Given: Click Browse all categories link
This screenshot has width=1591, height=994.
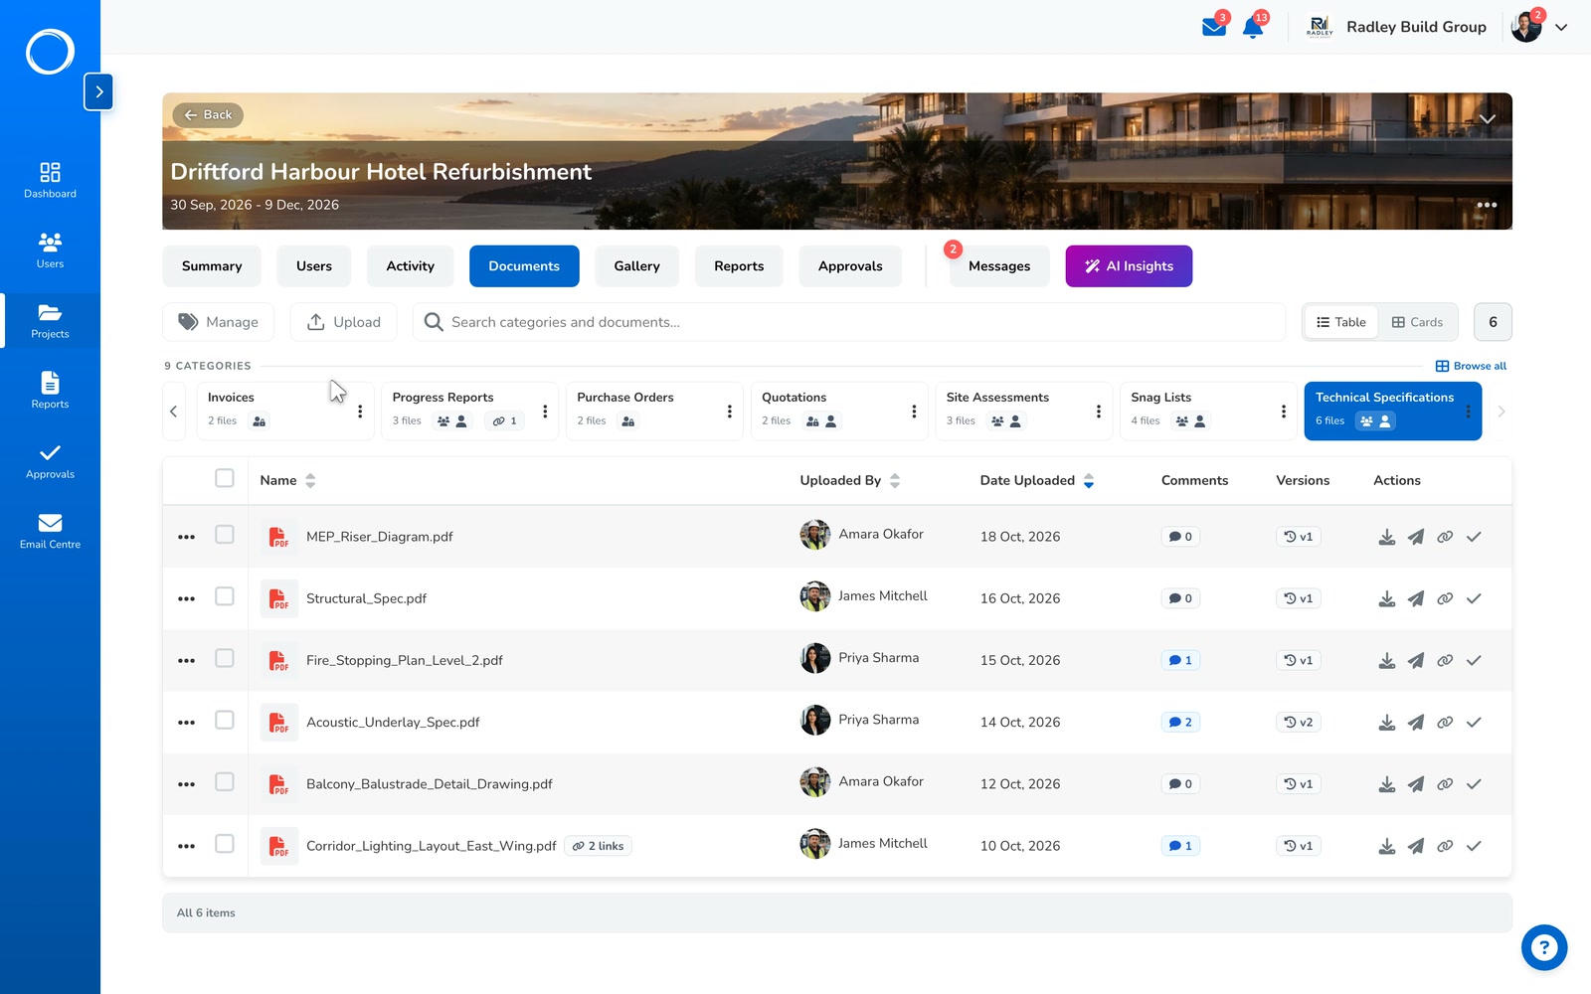Looking at the screenshot, I should point(1472,366).
